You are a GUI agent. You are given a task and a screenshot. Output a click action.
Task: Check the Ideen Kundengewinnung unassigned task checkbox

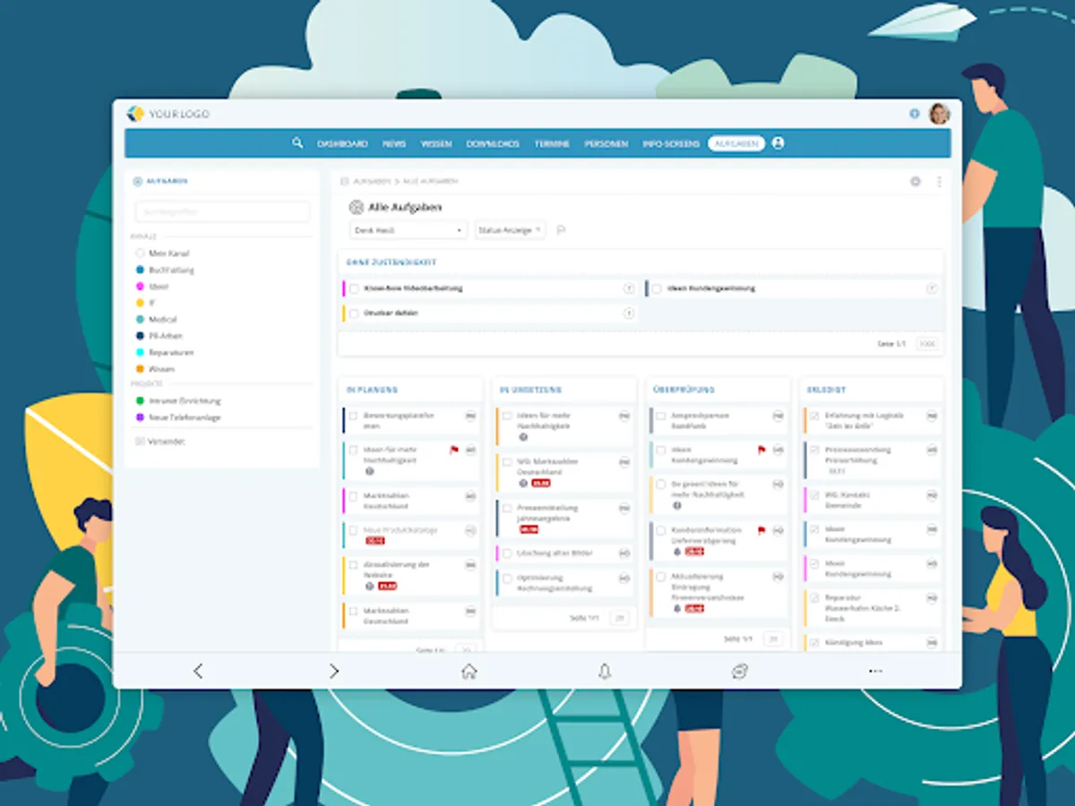(657, 288)
